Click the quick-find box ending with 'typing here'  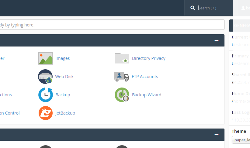tap(112, 25)
